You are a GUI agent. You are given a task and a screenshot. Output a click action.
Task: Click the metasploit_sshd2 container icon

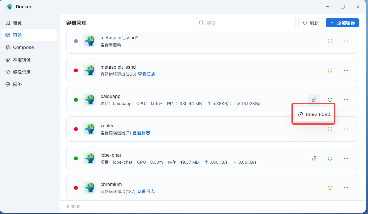(x=90, y=41)
